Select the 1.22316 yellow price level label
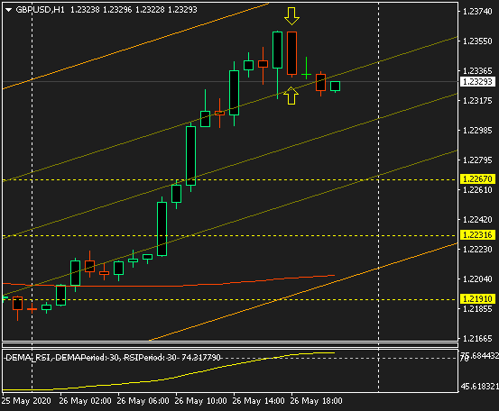Viewport: 499px width, 411px height. 477,235
